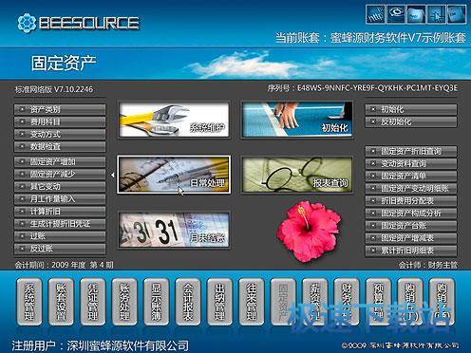Switch to 往来管理 module tab
This screenshot has width=471, height=353.
[x=251, y=302]
